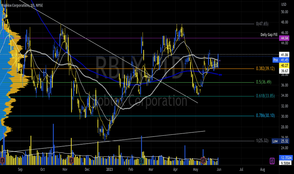Click the 34.00 price axis label
This screenshot has width=294, height=174.
pos(285,96)
